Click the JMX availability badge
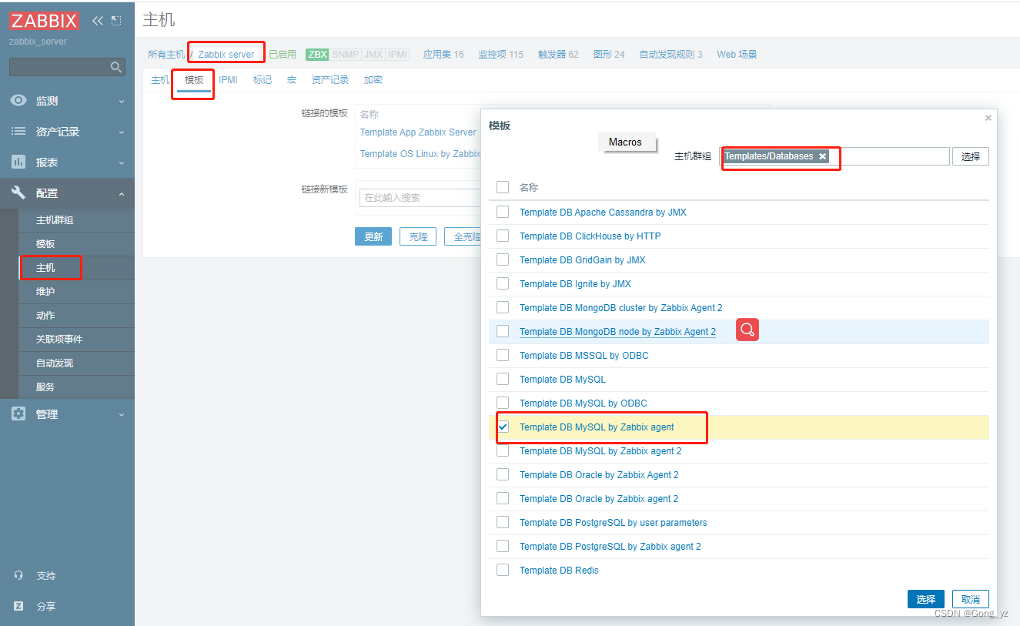The image size is (1020, 626). coord(373,55)
